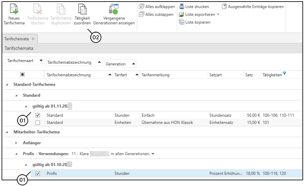Click filter icon on Tätigkeiten column
304x186 pixels.
(x=284, y=74)
